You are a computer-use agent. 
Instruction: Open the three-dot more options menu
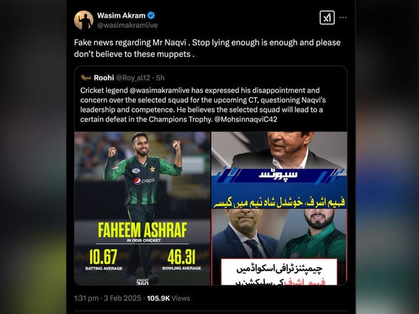[x=343, y=18]
